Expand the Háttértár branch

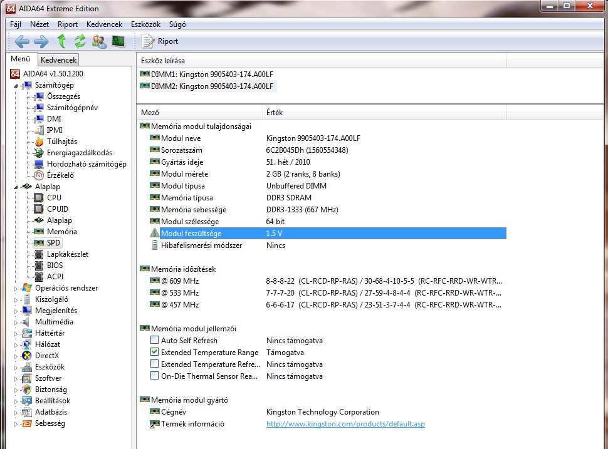click(16, 334)
